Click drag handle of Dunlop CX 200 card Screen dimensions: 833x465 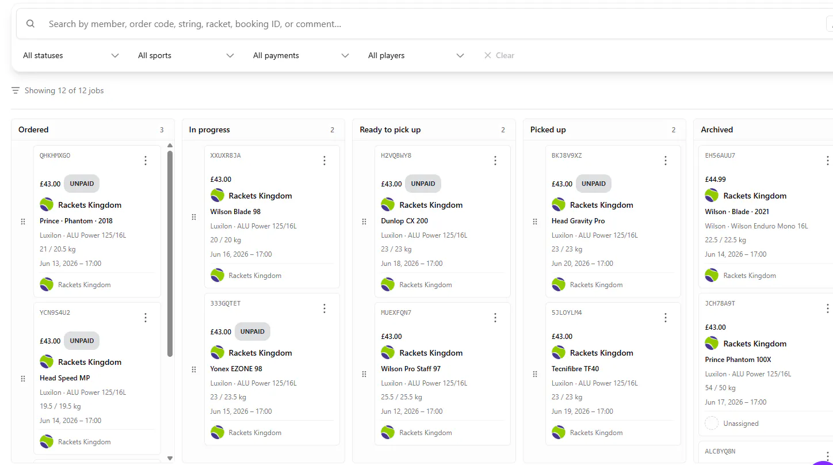click(x=364, y=222)
